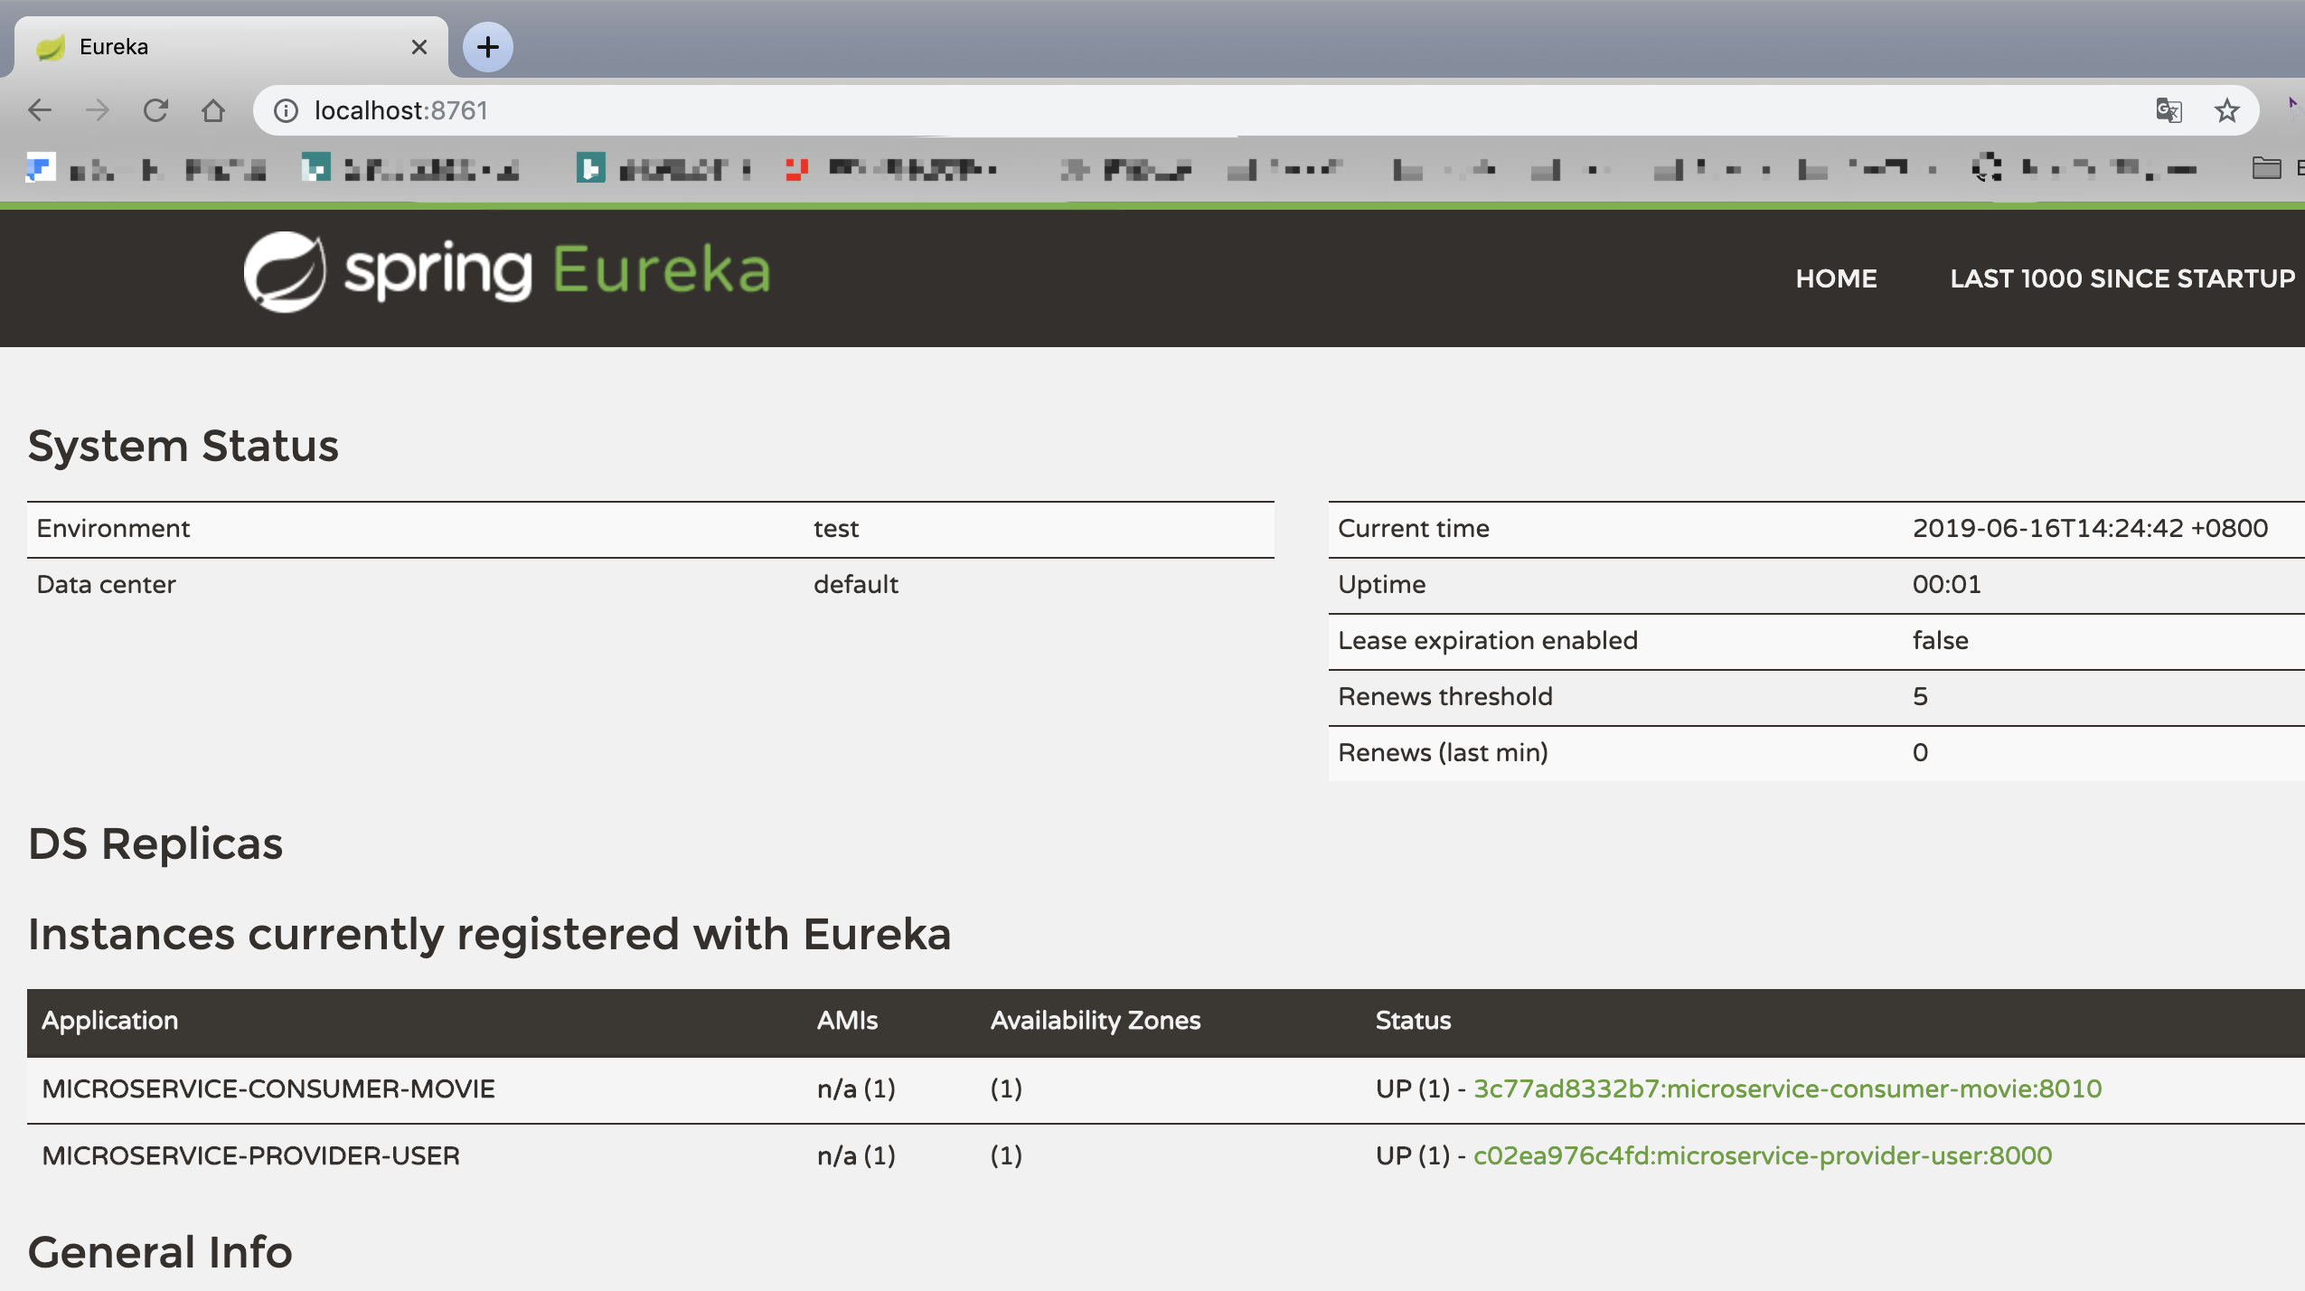Click the browser forward arrow
The image size is (2305, 1291).
(97, 110)
